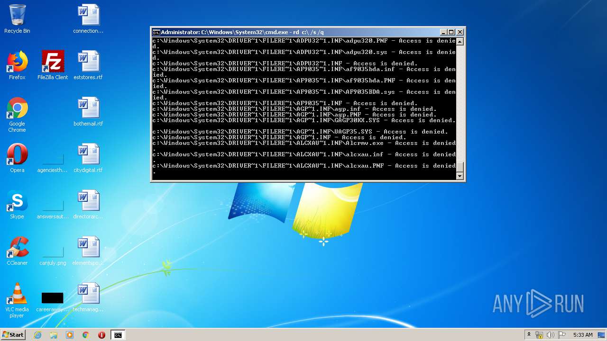Click the UAGP35.SYS access denied line
Image resolution: width=607 pixels, height=341 pixels.
(300, 132)
